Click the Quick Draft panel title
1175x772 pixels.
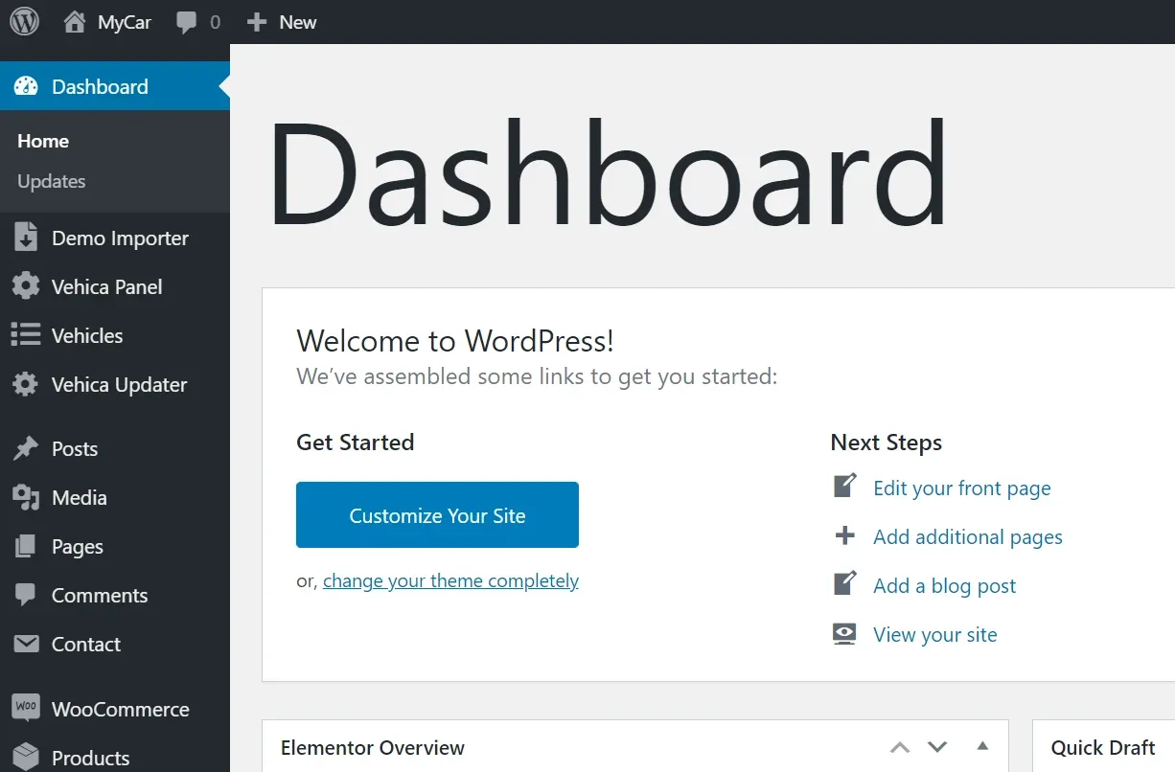click(1103, 748)
